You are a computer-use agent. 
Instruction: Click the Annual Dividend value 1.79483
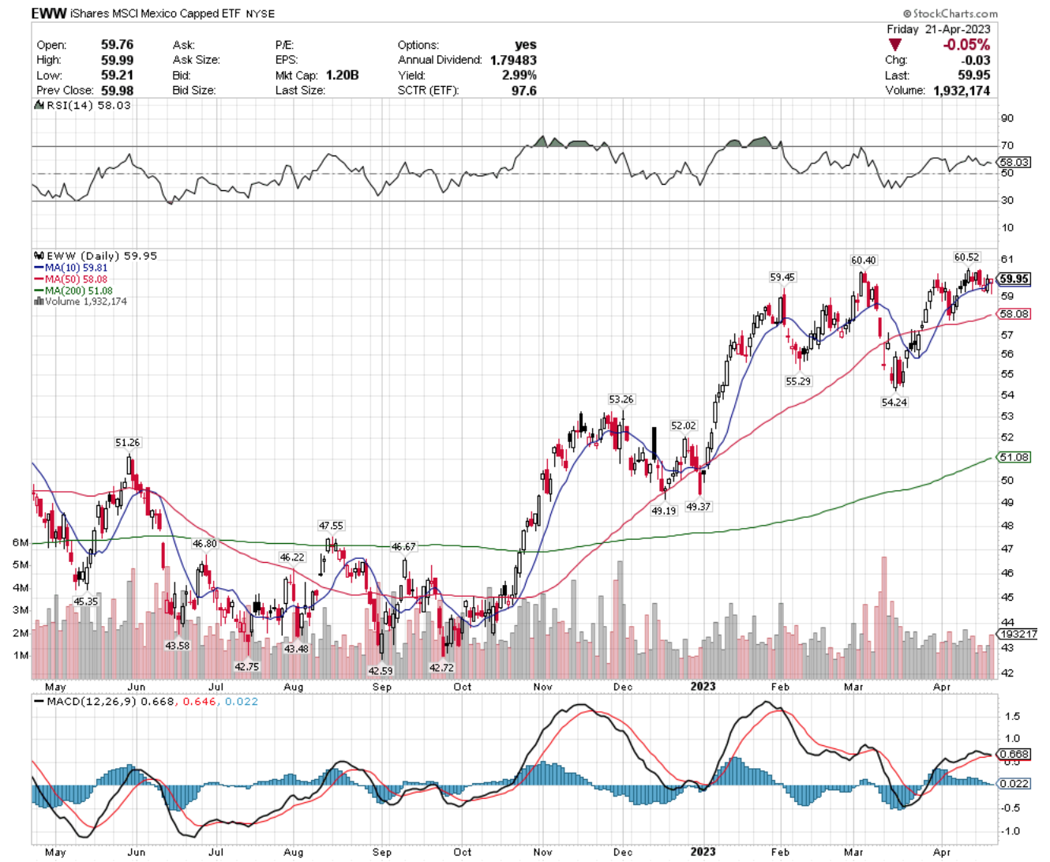[x=513, y=60]
